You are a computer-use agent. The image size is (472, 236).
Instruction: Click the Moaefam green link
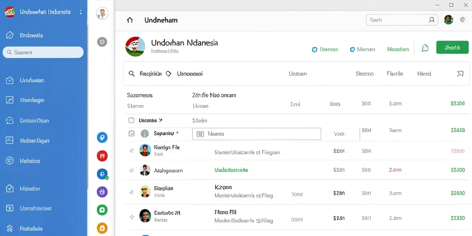click(x=398, y=49)
